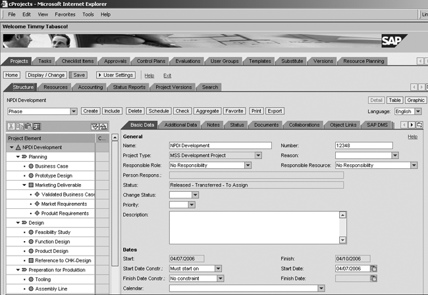Click the Prototype Design task circle icon
This screenshot has height=295, width=428.
click(31, 175)
